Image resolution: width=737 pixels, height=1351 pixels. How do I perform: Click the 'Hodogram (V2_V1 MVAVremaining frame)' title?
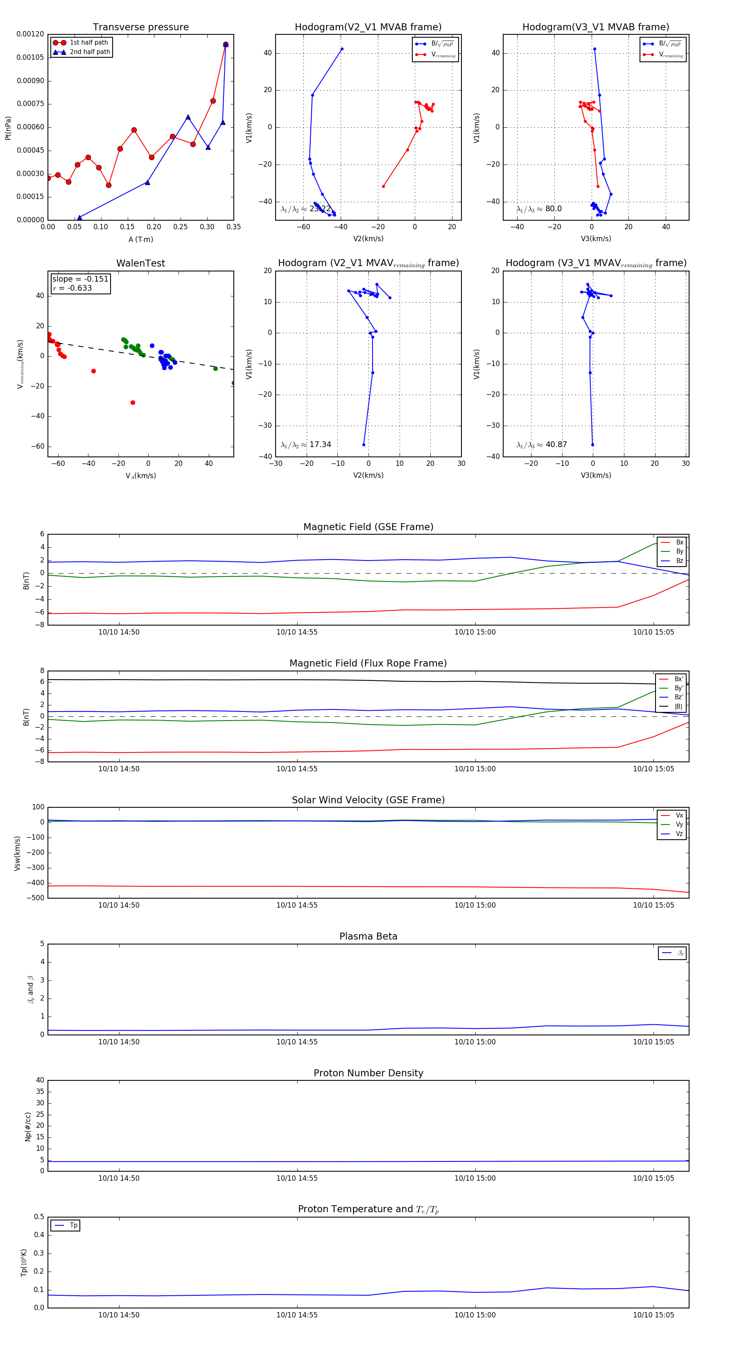click(x=368, y=263)
